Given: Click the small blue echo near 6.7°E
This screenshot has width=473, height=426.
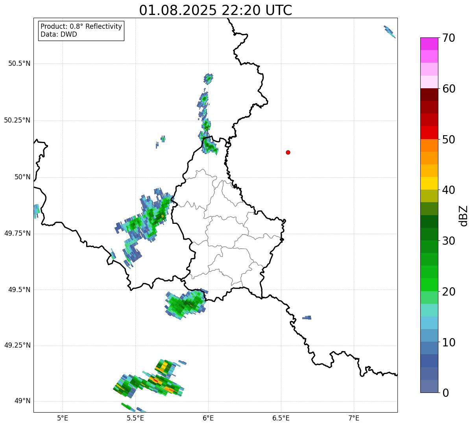Looking at the screenshot, I should point(307,318).
